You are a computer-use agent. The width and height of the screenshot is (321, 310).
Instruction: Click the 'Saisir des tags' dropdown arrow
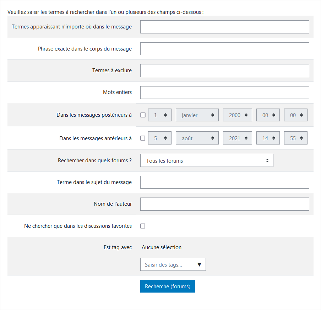click(199, 264)
